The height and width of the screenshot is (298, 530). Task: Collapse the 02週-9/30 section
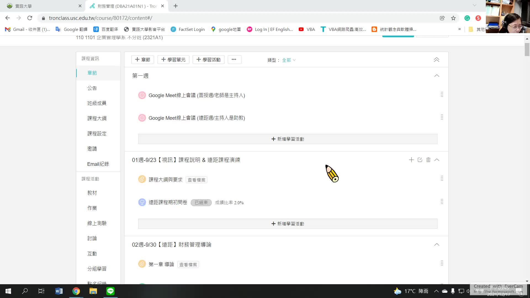click(437, 244)
